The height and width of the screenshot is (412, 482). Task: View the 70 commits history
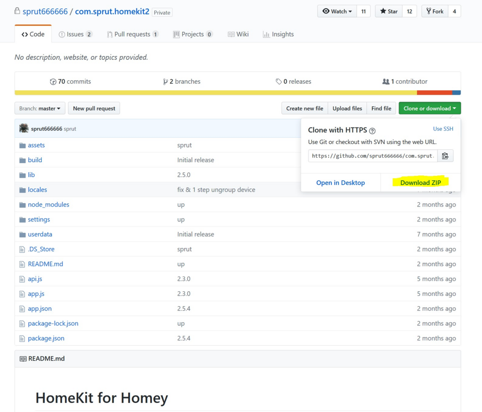pyautogui.click(x=70, y=81)
